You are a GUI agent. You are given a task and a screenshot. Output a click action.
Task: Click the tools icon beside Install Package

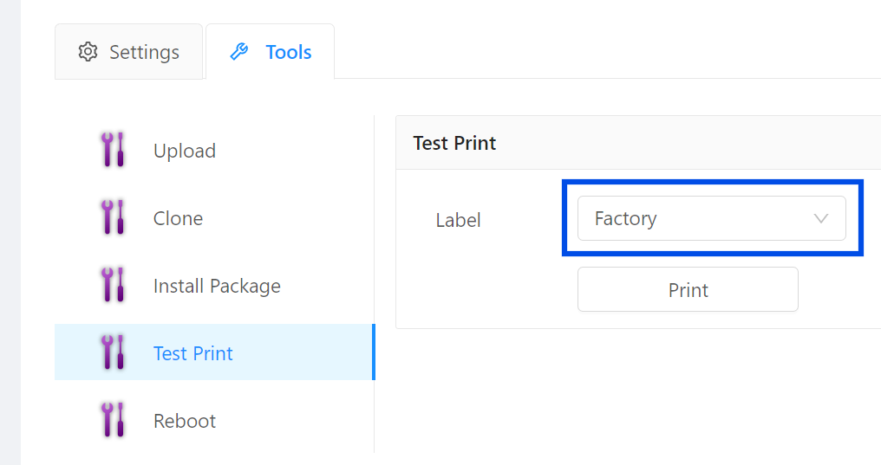pyautogui.click(x=113, y=285)
